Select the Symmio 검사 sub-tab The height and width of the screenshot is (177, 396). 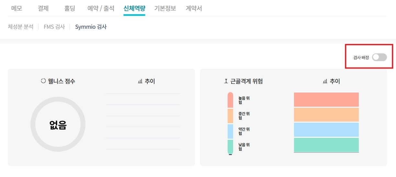tap(91, 27)
